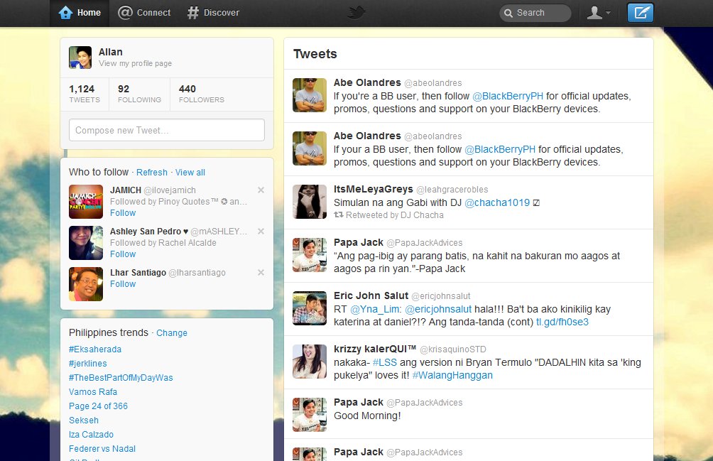Image resolution: width=713 pixels, height=461 pixels.
Task: Open the compose new tweet quill icon
Action: click(638, 12)
